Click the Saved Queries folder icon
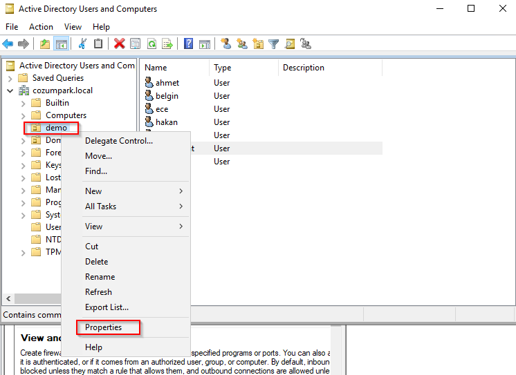Viewport: 516px width, 375px height. point(23,78)
